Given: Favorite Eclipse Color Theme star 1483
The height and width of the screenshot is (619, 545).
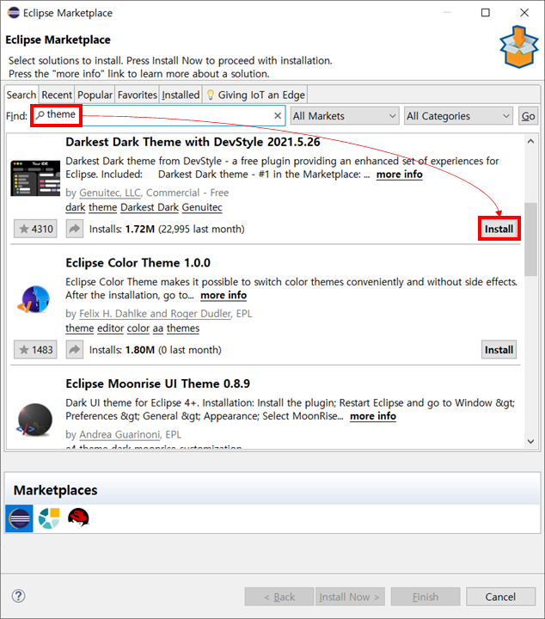Looking at the screenshot, I should [35, 349].
